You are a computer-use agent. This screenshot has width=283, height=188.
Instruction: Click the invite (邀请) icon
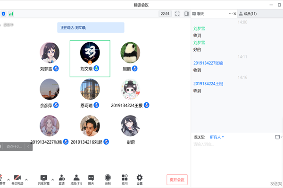pyautogui.click(x=62, y=179)
